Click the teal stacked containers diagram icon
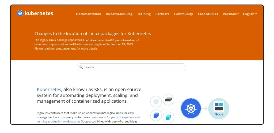The image size is (274, 133). [168, 117]
